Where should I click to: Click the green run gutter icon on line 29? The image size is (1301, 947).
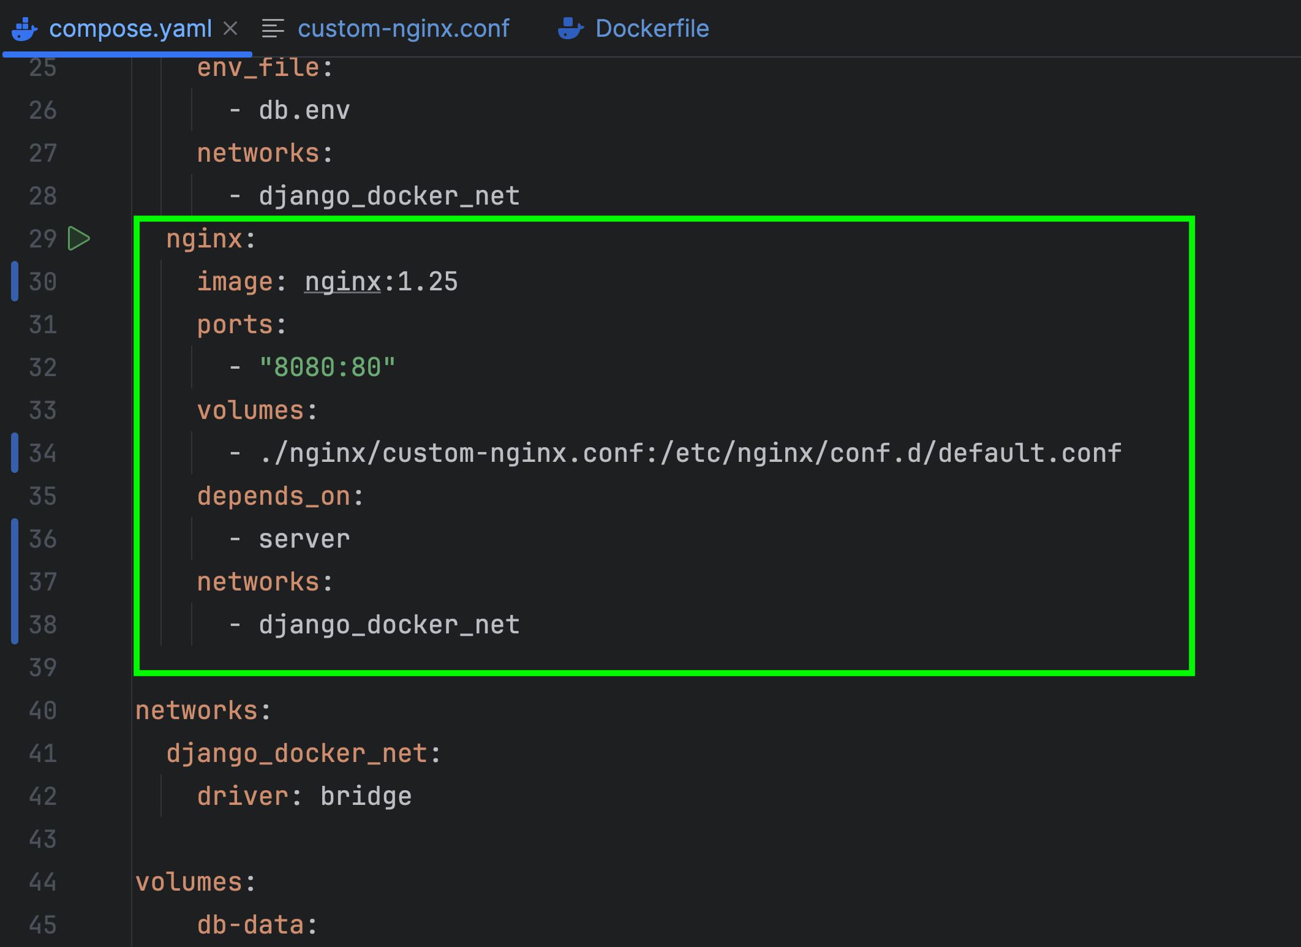point(78,238)
